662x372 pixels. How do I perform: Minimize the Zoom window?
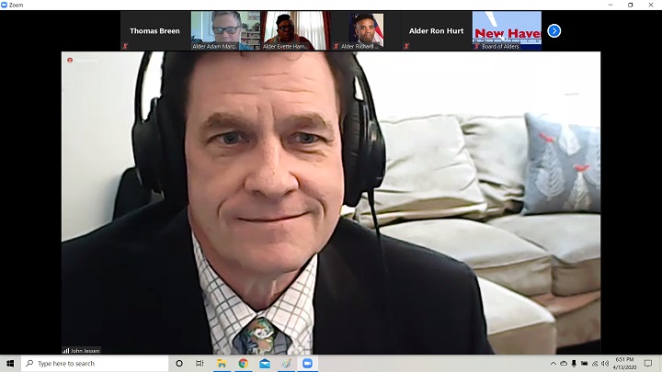click(611, 5)
